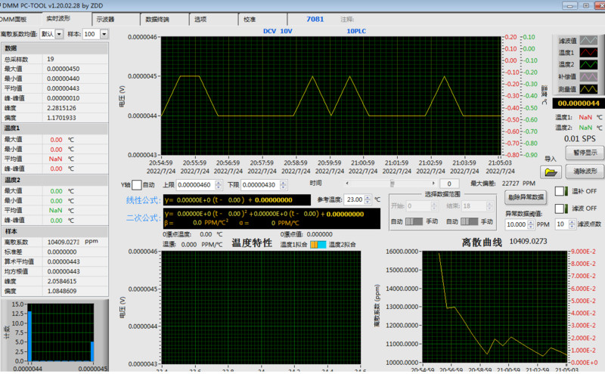Viewport: 605px width, 374px height.
Task: Click the 参考温度 stepper arrows
Action: point(368,199)
